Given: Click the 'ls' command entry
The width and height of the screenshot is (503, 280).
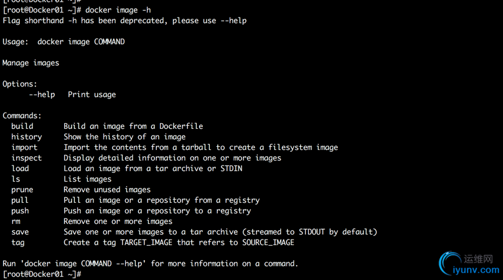Looking at the screenshot, I should 16,179.
